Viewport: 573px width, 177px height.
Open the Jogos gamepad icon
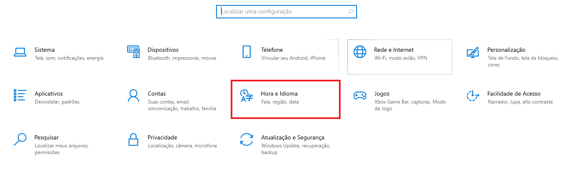[x=360, y=96]
